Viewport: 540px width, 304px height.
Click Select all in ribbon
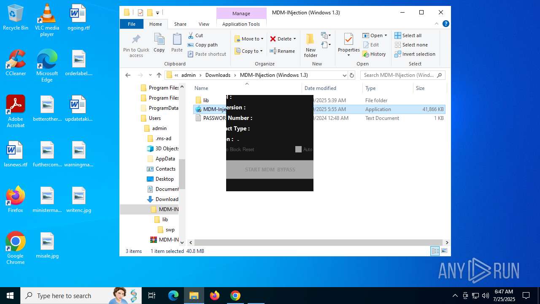click(x=408, y=35)
